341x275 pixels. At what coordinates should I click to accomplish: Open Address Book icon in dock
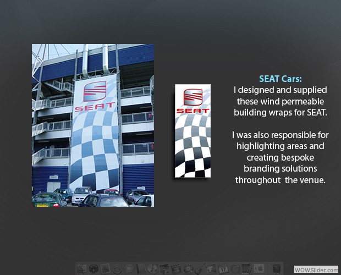(x=141, y=269)
